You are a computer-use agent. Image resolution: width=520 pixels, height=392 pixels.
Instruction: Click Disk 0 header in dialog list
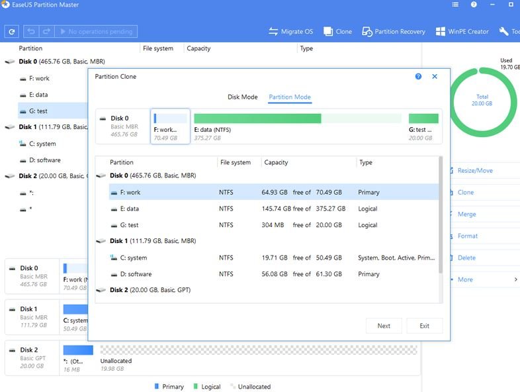153,175
